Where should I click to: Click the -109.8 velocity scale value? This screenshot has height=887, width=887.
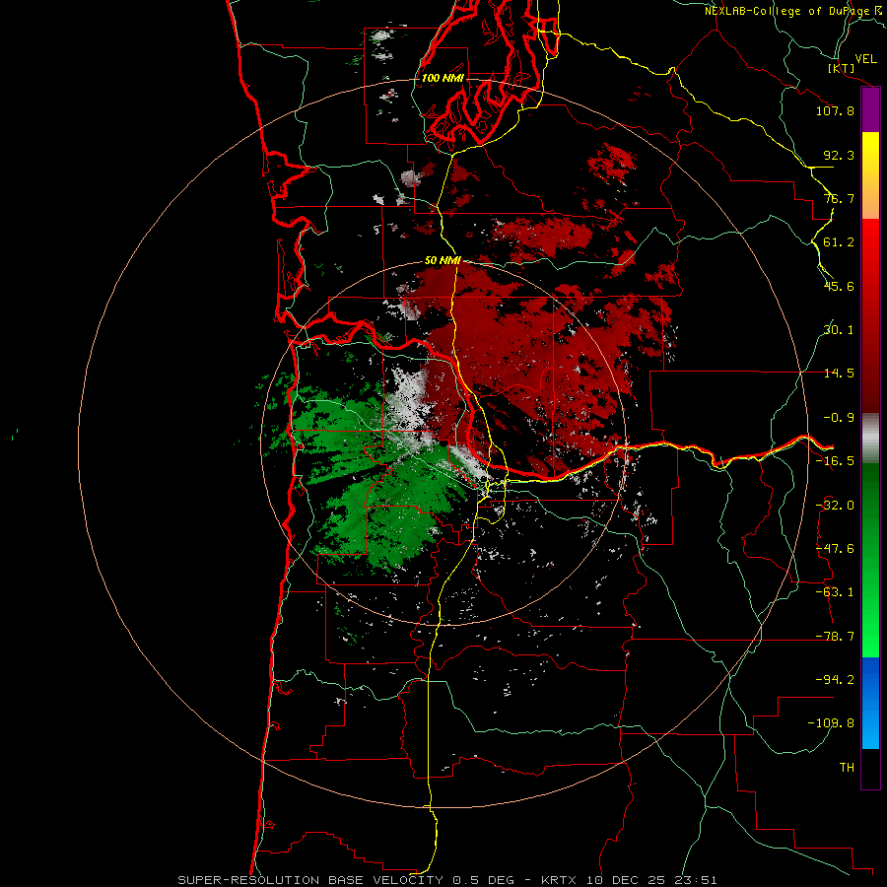tap(831, 723)
